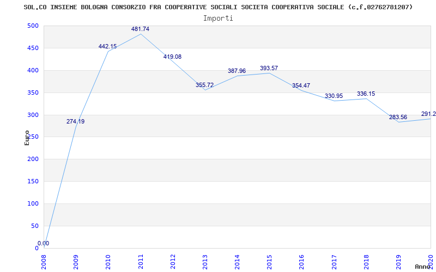The height and width of the screenshot is (272, 436).
Task: Click the year 2013 axis label
Action: (205, 262)
